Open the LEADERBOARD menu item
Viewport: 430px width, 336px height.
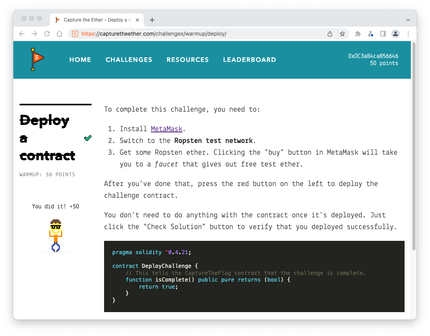point(250,60)
